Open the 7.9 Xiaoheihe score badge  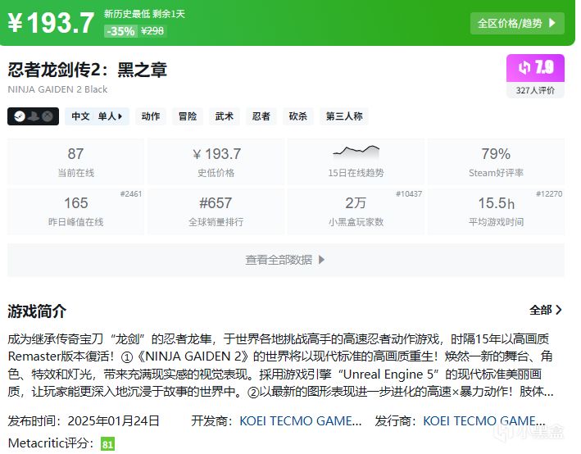(535, 68)
